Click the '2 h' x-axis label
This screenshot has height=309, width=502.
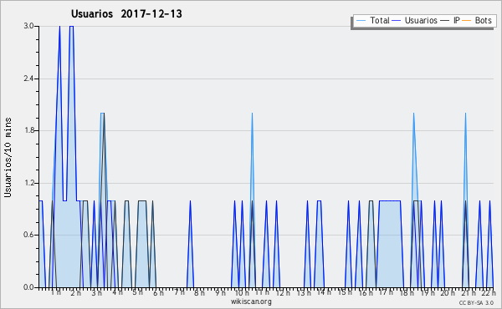tap(76, 292)
